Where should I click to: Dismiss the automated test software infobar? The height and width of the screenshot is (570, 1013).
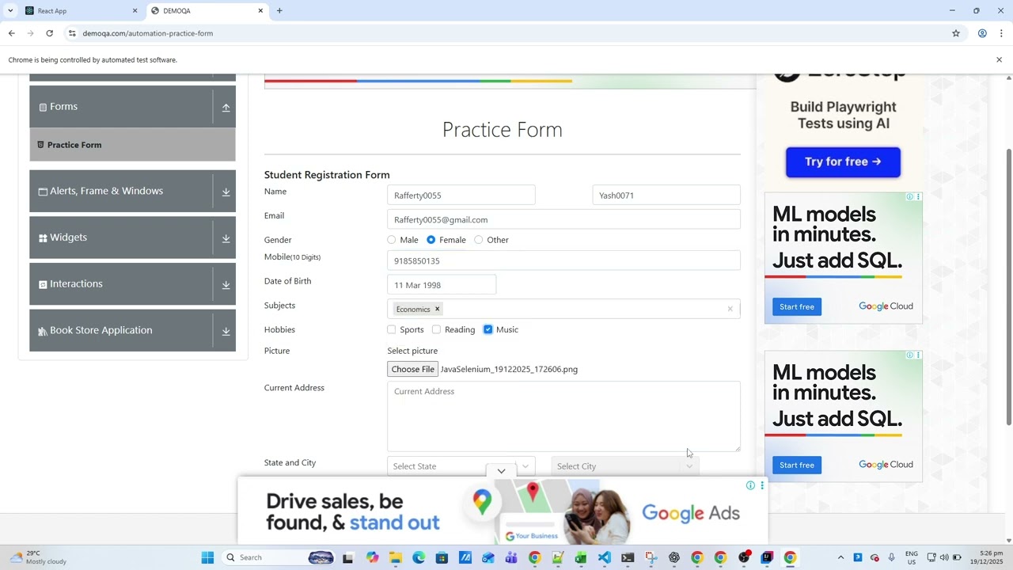(999, 59)
